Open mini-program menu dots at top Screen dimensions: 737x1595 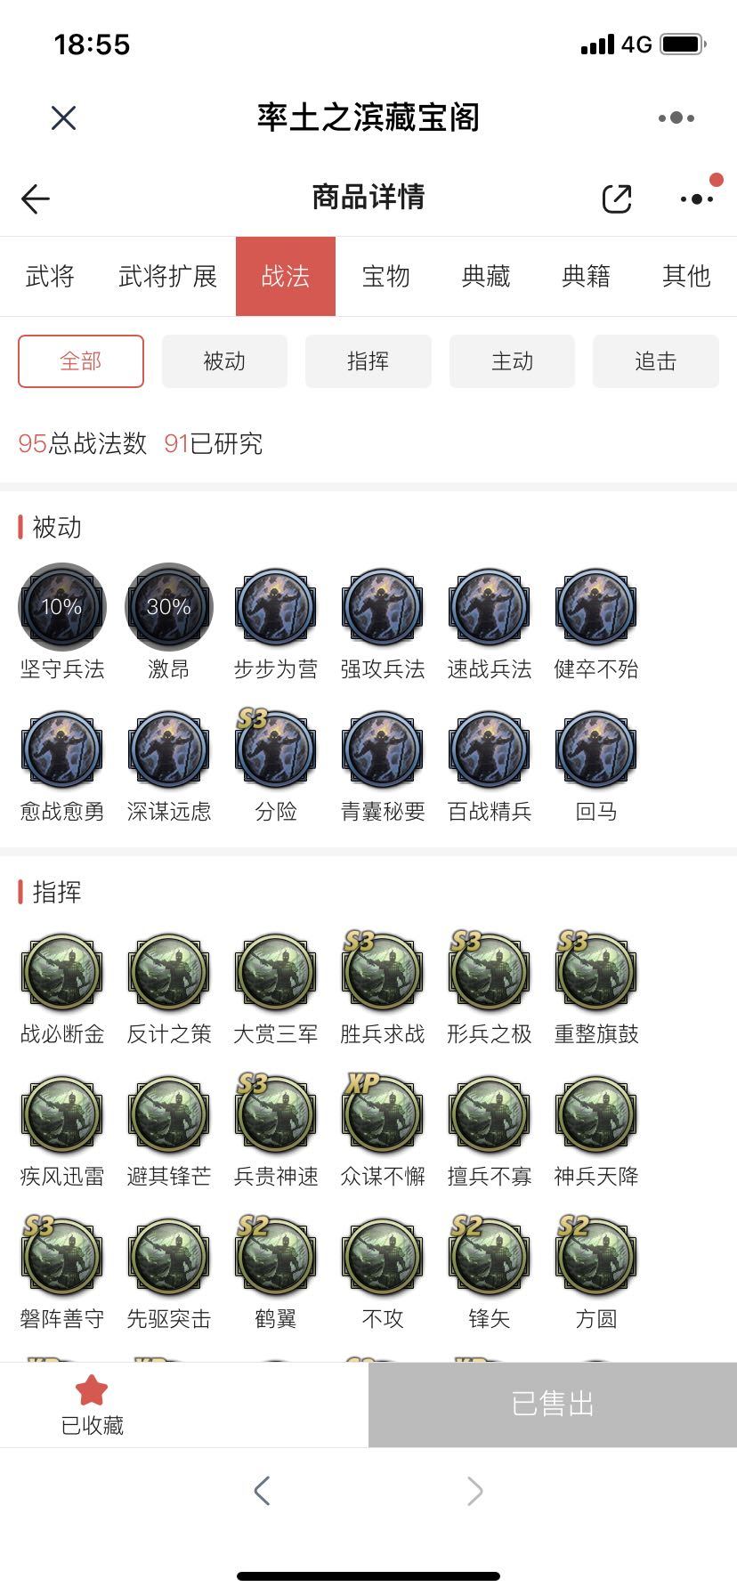pos(676,117)
